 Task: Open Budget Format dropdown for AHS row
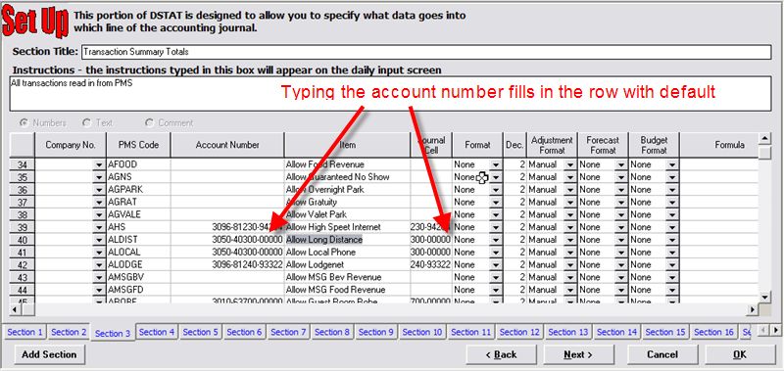pyautogui.click(x=672, y=227)
